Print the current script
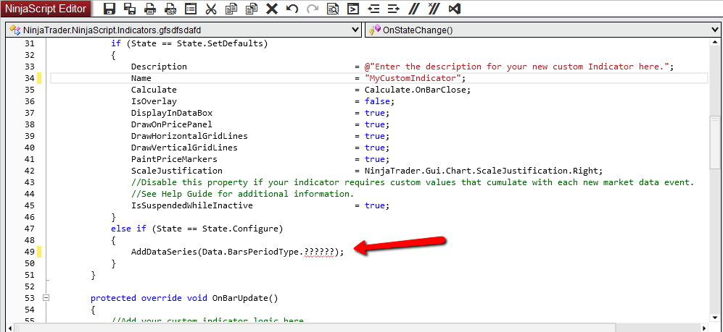 click(150, 8)
